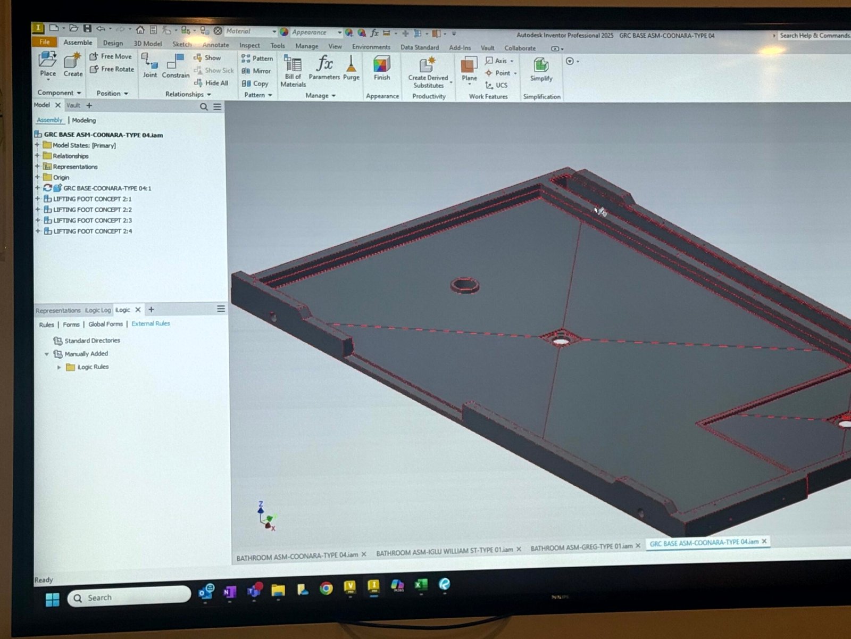Click the Place component icon
This screenshot has width=851, height=639.
click(47, 63)
